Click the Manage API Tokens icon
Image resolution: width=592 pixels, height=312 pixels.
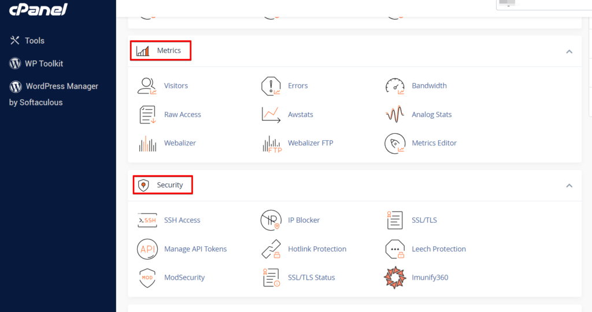click(147, 249)
